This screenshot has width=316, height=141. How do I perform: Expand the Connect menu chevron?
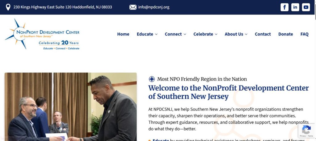pyautogui.click(x=185, y=34)
